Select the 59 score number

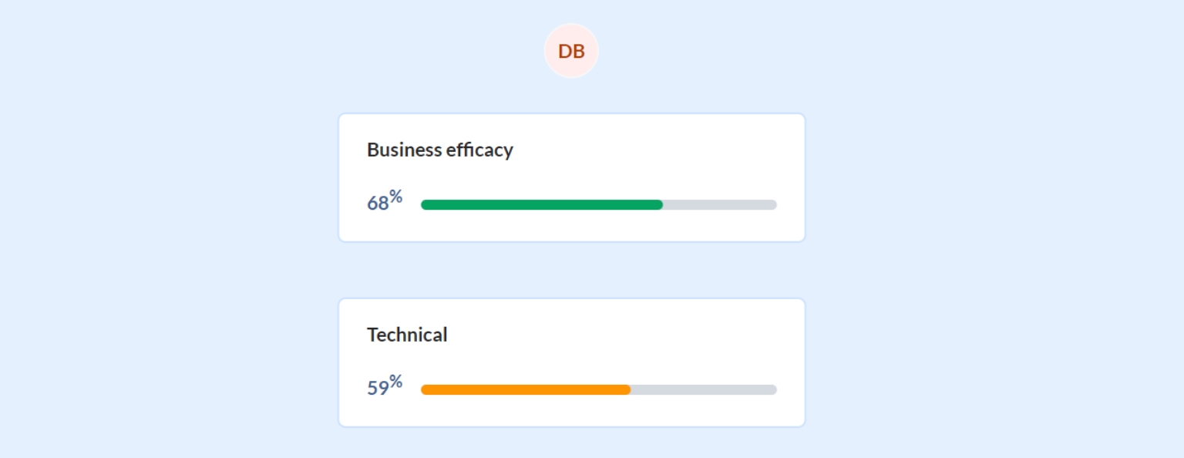coord(378,388)
